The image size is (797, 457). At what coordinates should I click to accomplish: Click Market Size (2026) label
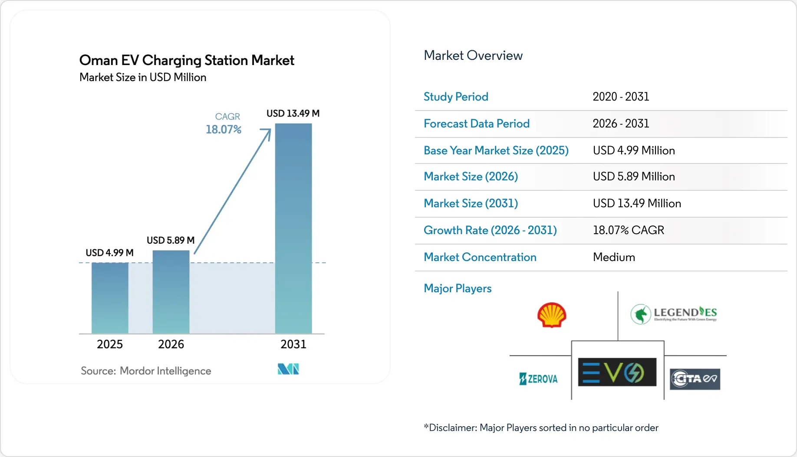[471, 176]
